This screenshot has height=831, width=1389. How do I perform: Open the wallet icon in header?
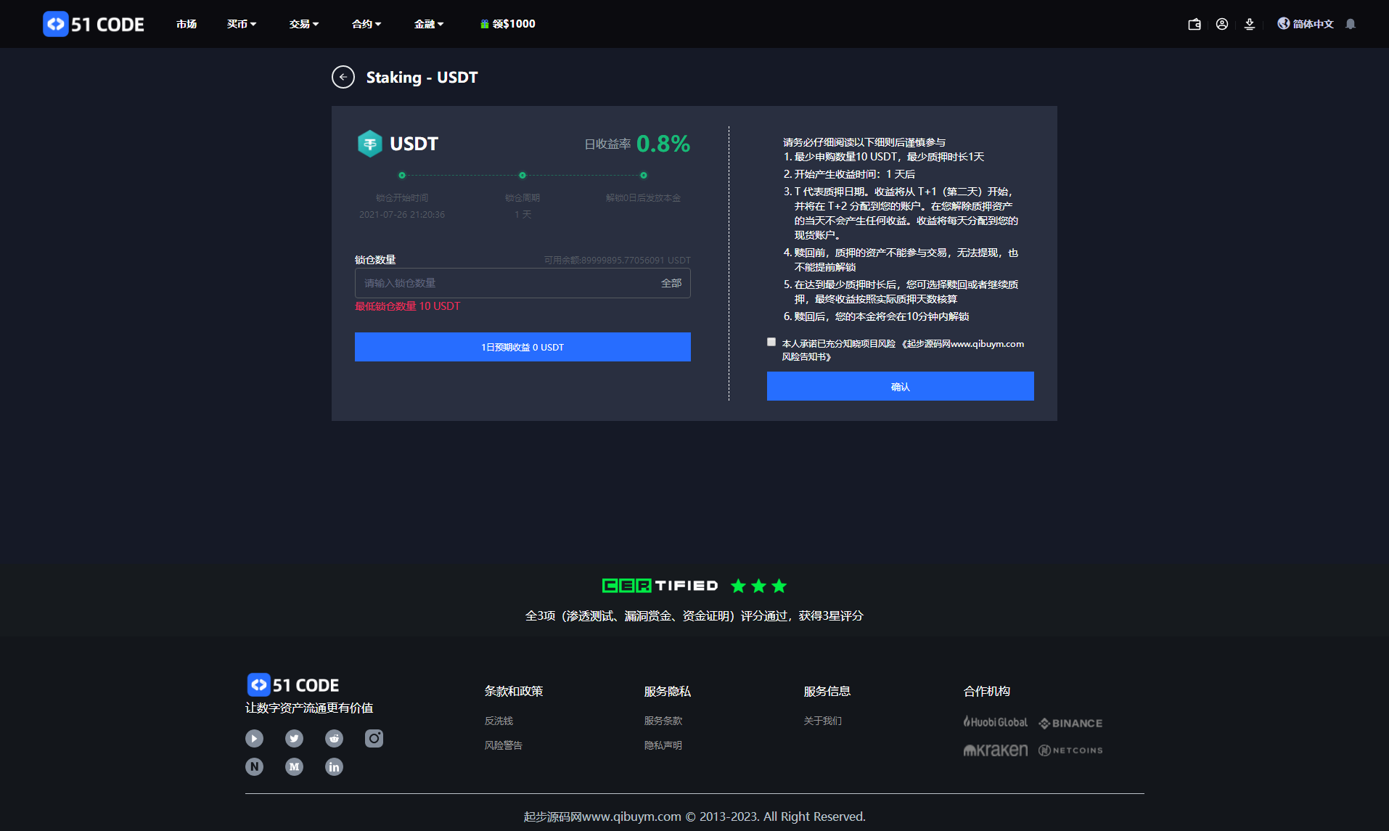1195,24
